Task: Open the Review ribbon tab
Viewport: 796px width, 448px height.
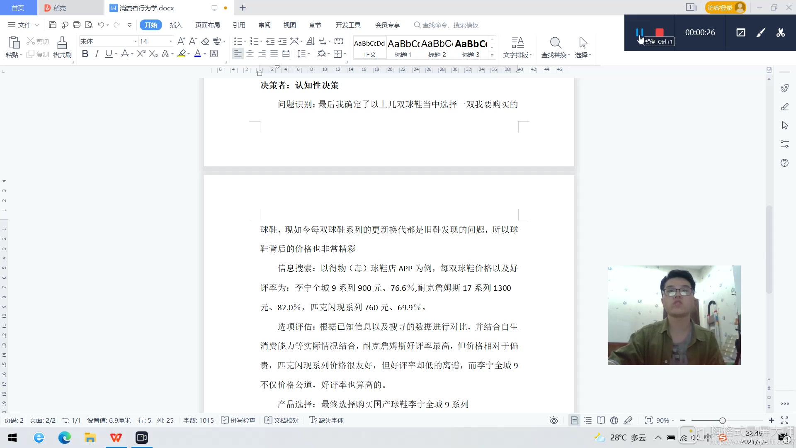Action: (x=264, y=25)
